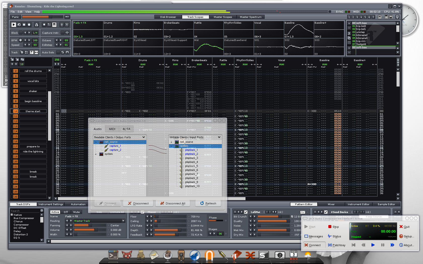Toggle the Block loop checkbox

point(21,33)
